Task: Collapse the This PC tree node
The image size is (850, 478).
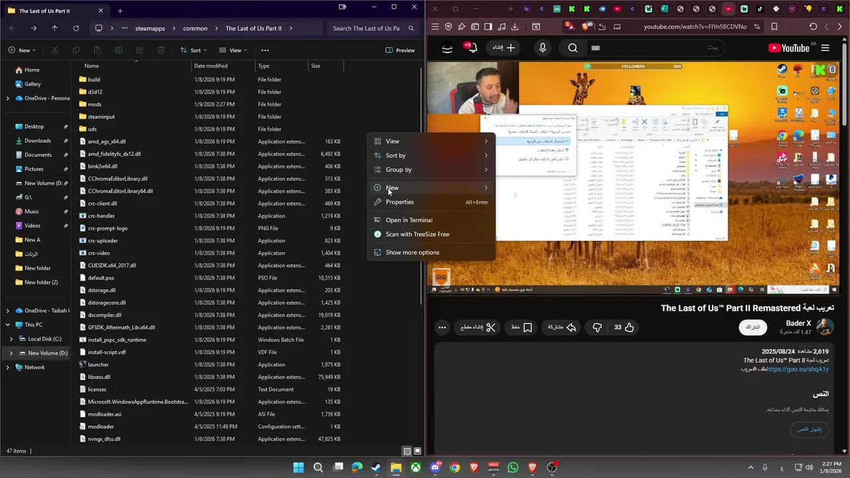Action: [x=7, y=325]
